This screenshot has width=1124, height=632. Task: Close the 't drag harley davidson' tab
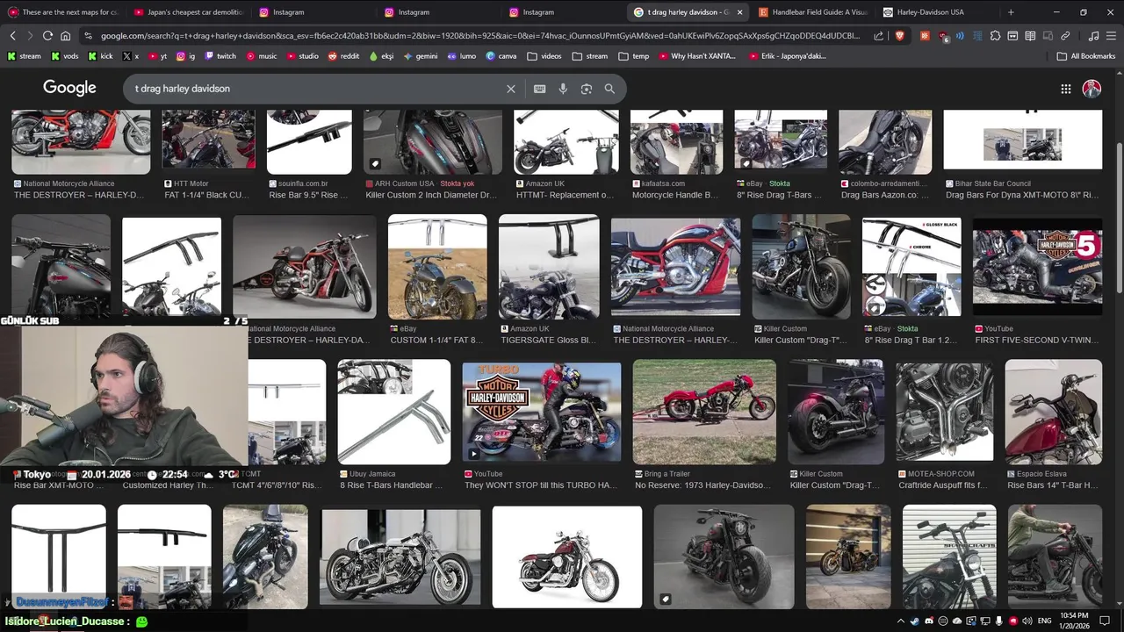739,12
